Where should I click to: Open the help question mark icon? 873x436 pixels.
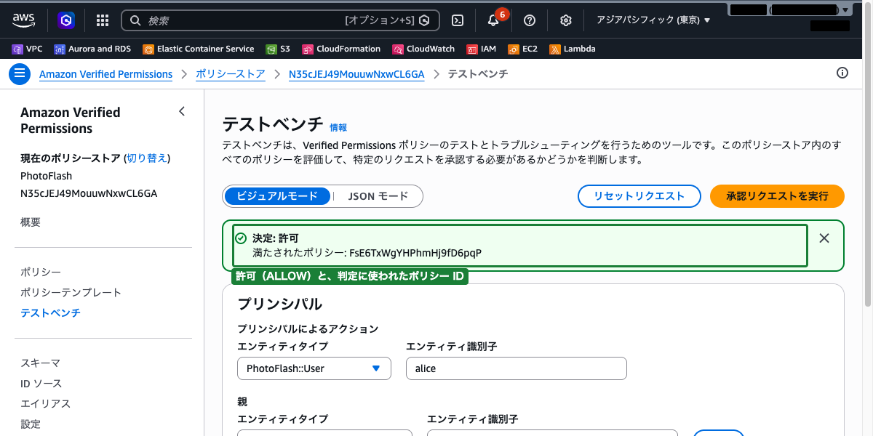click(x=530, y=20)
